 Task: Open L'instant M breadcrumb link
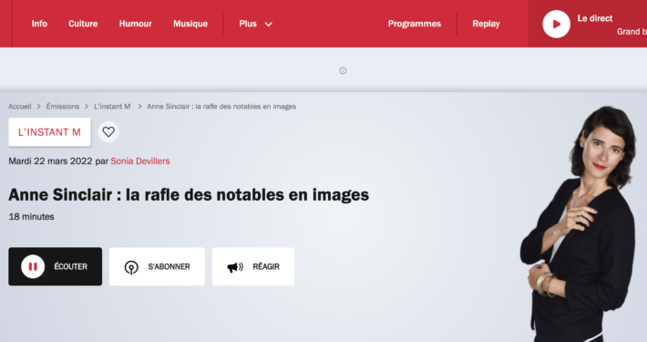point(112,106)
